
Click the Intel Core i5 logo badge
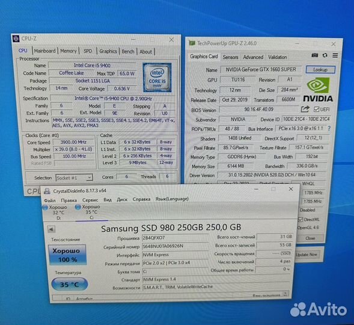157,78
